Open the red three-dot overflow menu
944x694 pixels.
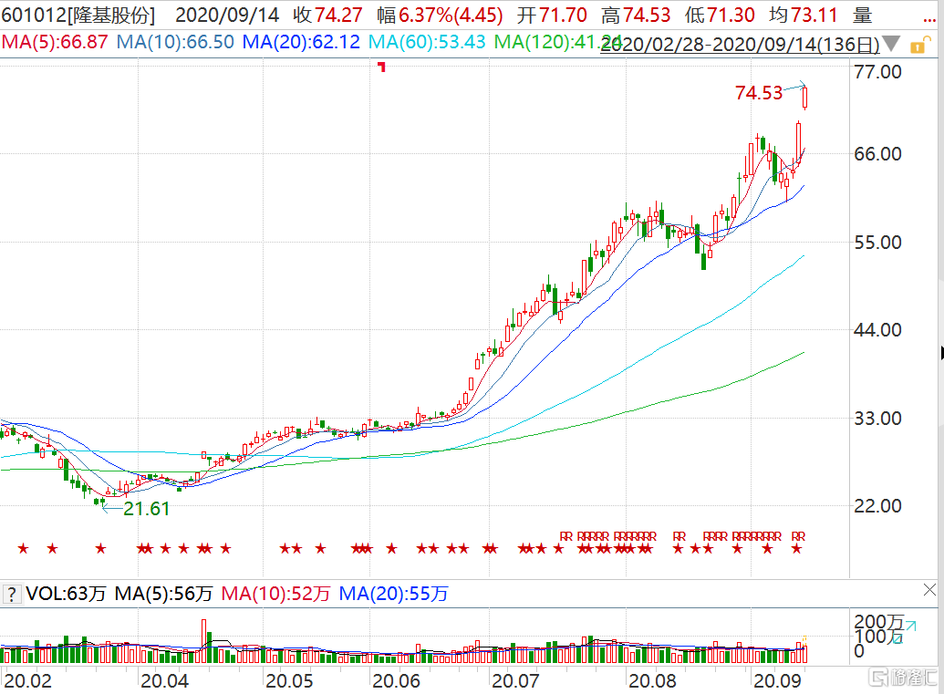[x=928, y=20]
